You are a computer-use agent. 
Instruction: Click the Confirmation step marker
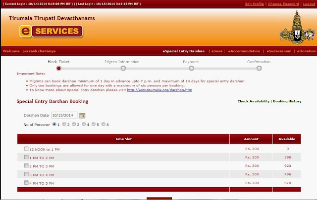259,68
